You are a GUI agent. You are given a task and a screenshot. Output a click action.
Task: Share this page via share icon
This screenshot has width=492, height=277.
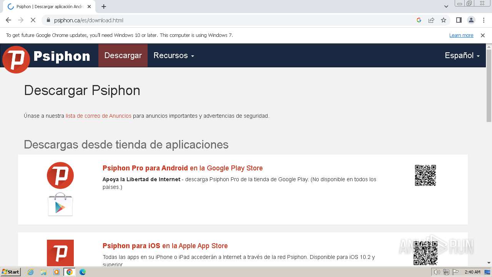[431, 20]
